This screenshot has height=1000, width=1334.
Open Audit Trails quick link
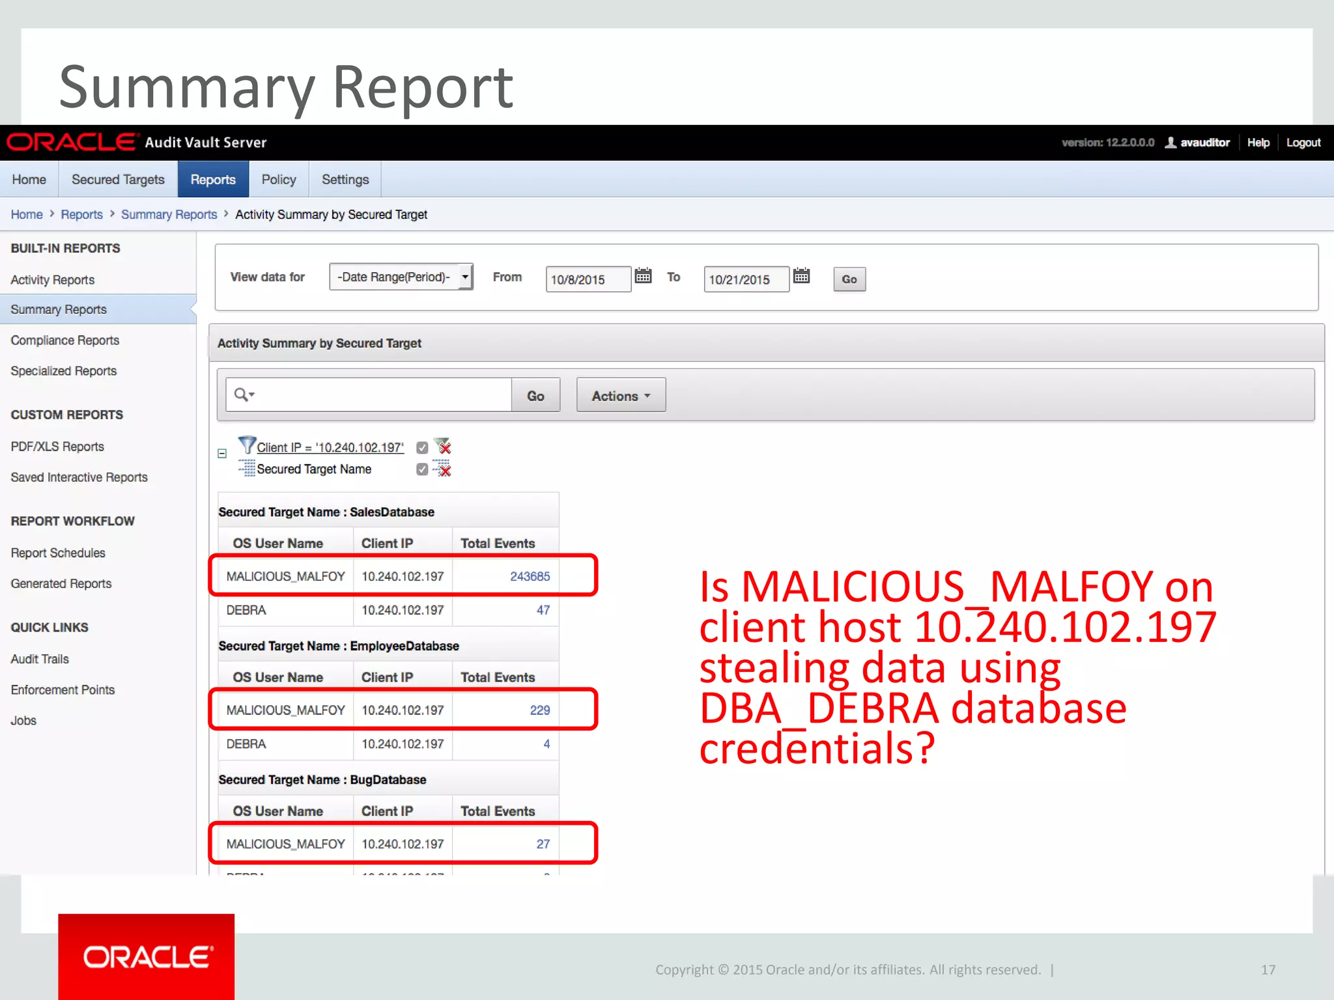click(40, 659)
